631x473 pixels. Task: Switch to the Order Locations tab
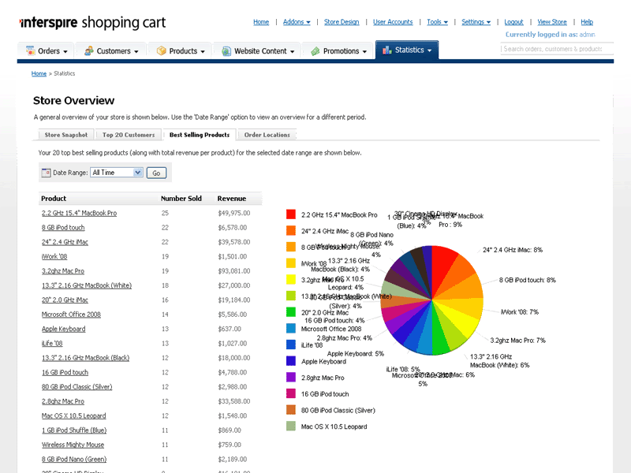267,135
